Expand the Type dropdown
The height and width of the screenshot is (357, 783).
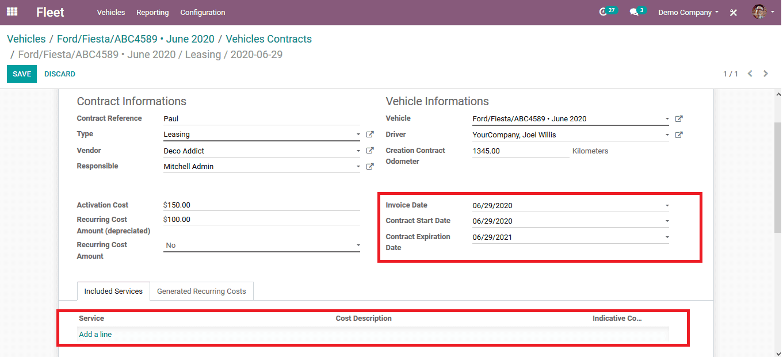click(x=358, y=135)
